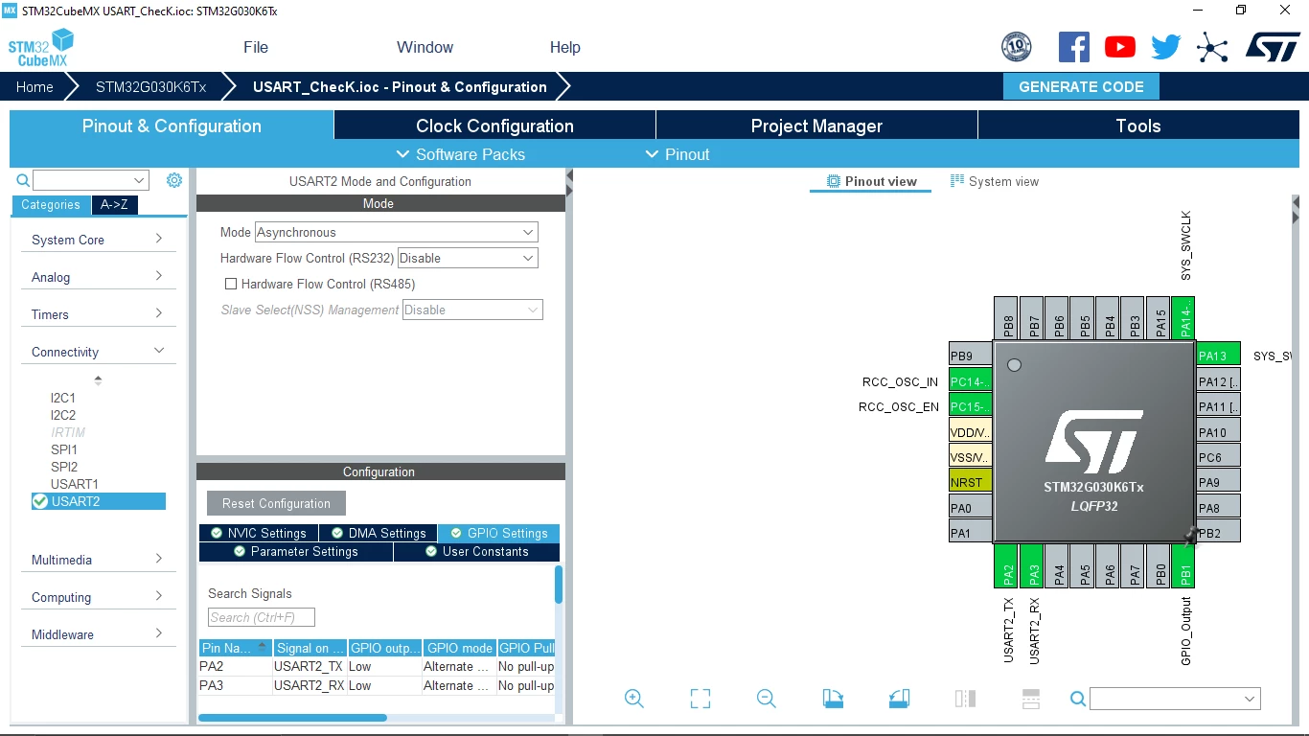Go to STM32G030K6Tx breadcrumb

pyautogui.click(x=150, y=86)
